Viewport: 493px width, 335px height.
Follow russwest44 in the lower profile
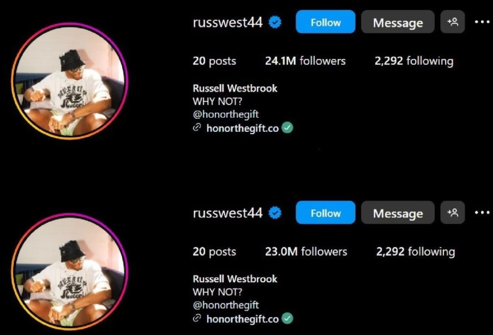pyautogui.click(x=325, y=213)
